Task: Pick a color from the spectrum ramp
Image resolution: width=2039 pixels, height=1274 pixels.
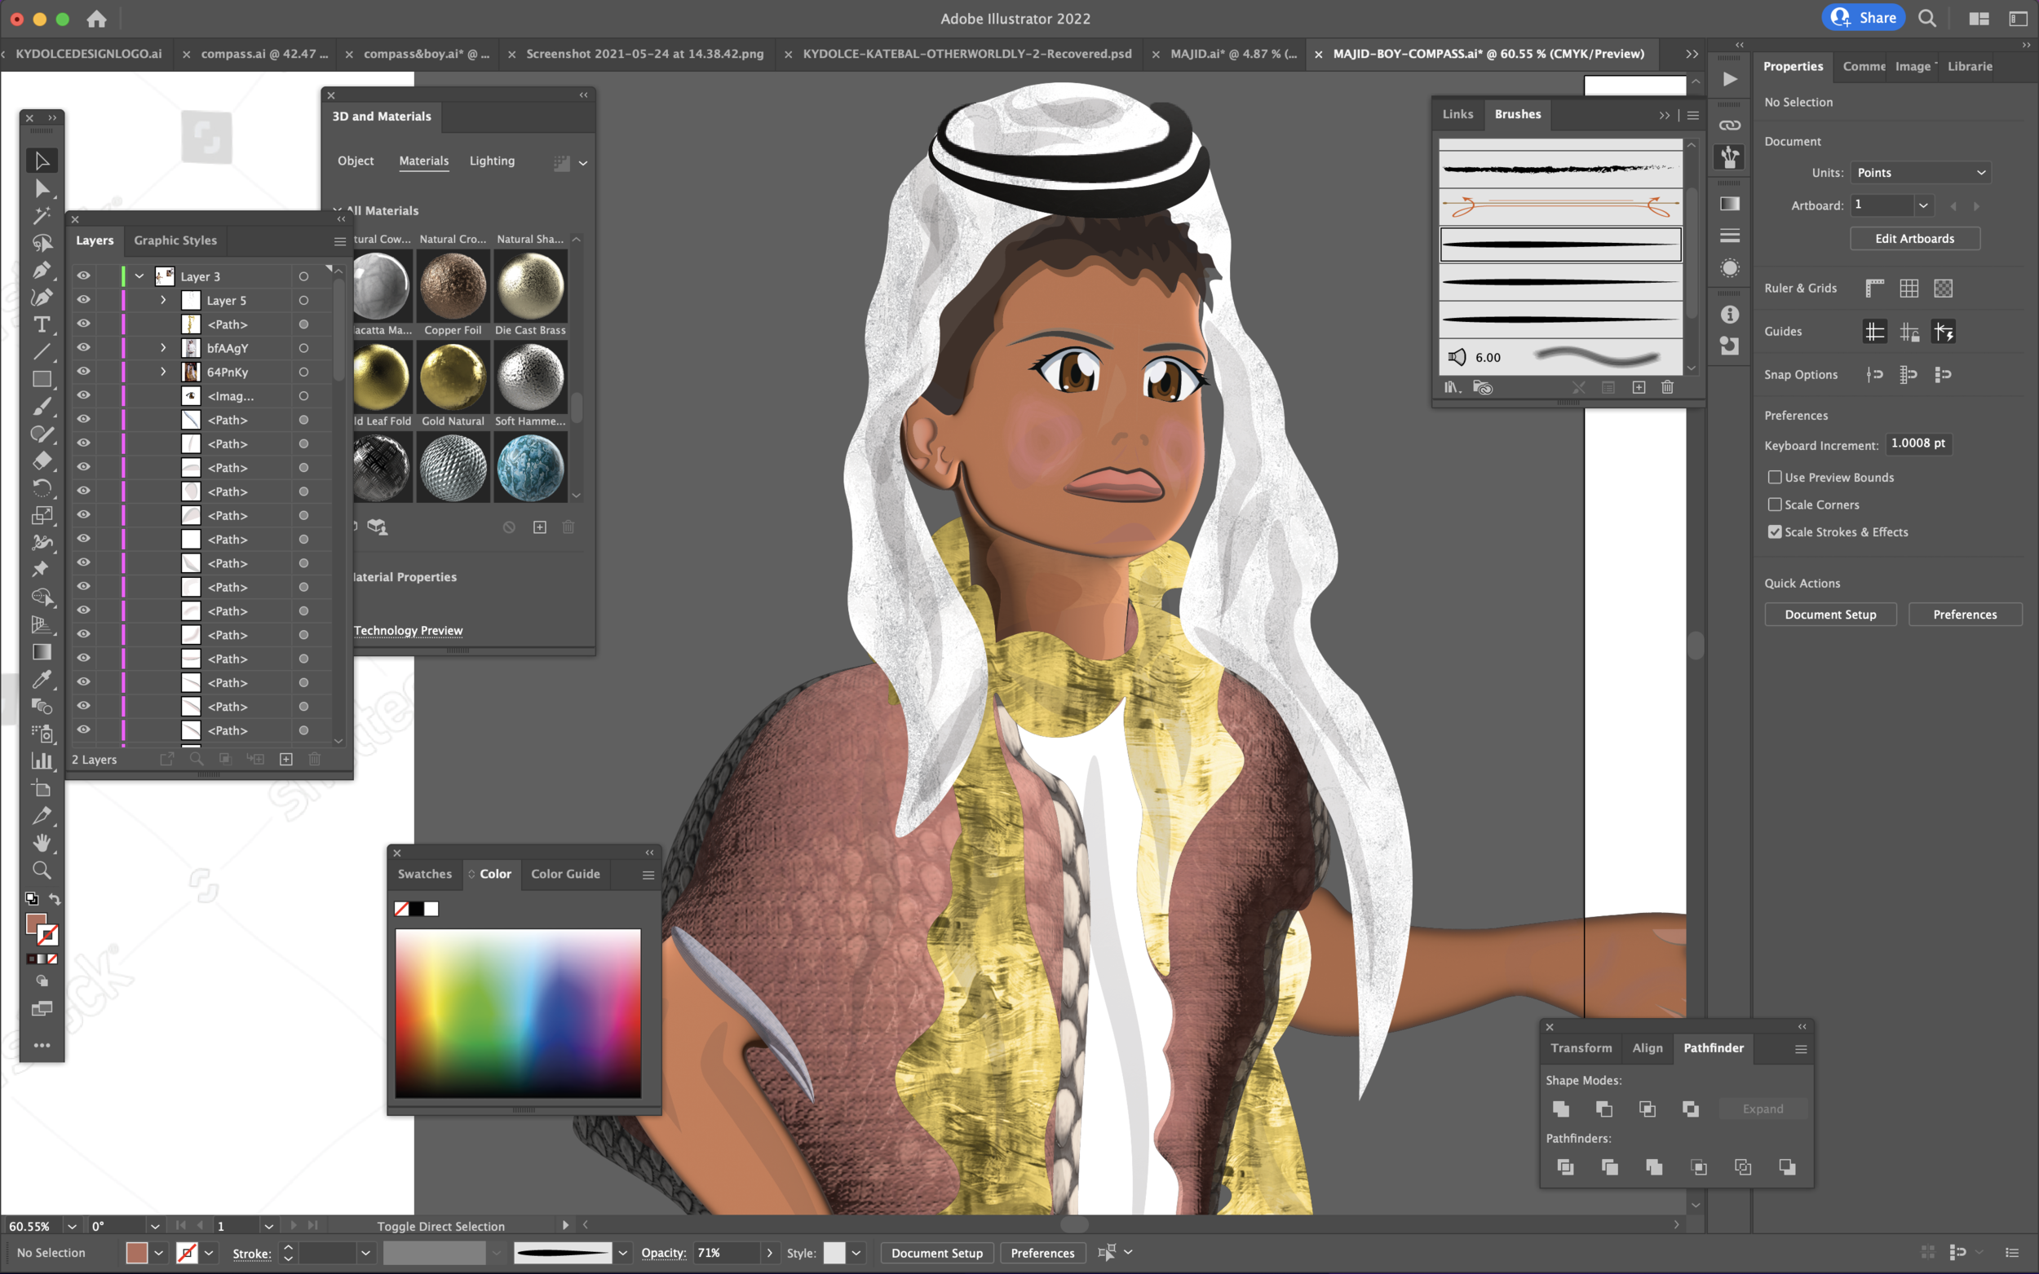Action: (x=518, y=1013)
